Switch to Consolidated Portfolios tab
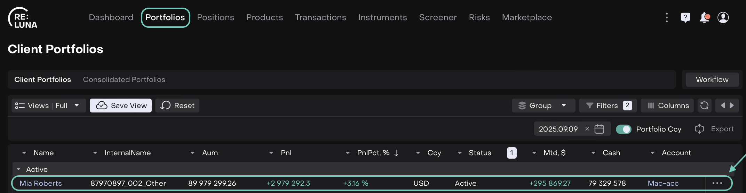The width and height of the screenshot is (746, 193). (x=124, y=79)
